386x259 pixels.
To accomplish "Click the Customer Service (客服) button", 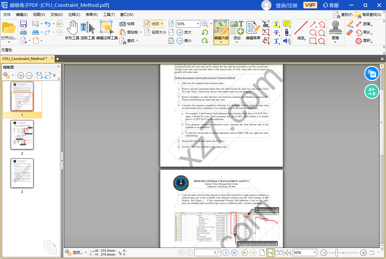I will pyautogui.click(x=331, y=5).
